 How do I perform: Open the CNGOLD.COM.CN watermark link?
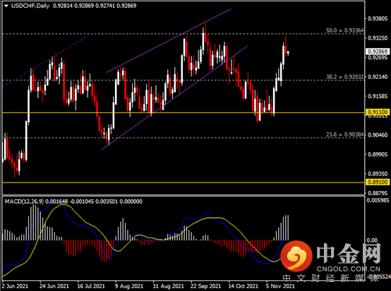[x=349, y=269]
